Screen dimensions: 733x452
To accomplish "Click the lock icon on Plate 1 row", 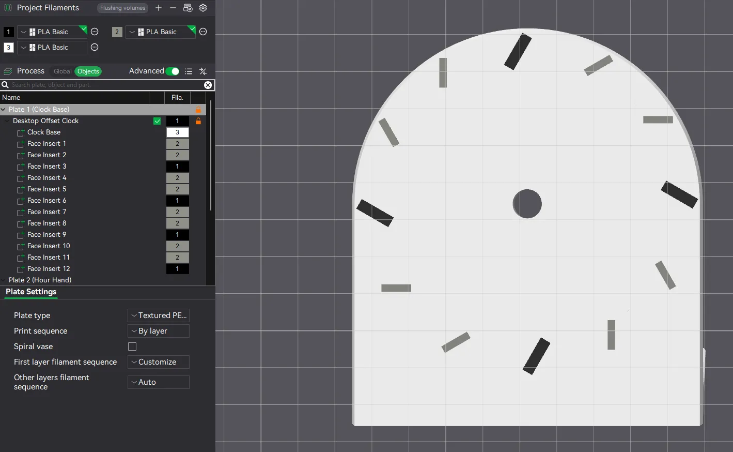I will (x=198, y=110).
